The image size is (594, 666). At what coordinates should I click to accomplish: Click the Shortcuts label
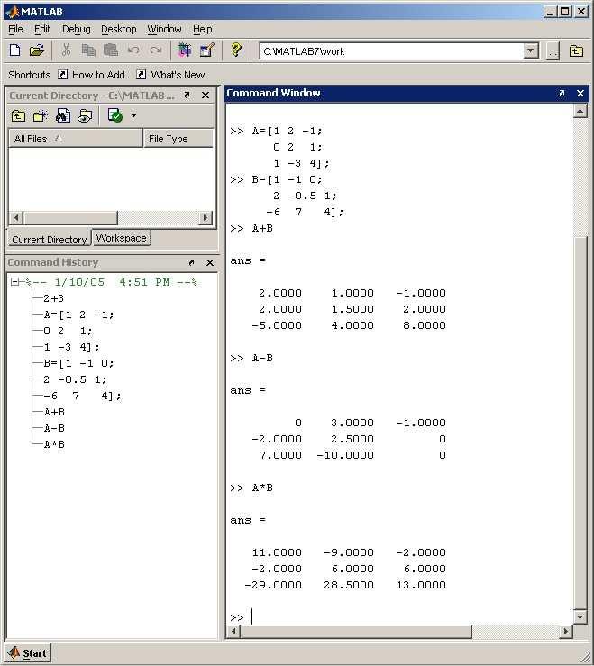(x=30, y=75)
